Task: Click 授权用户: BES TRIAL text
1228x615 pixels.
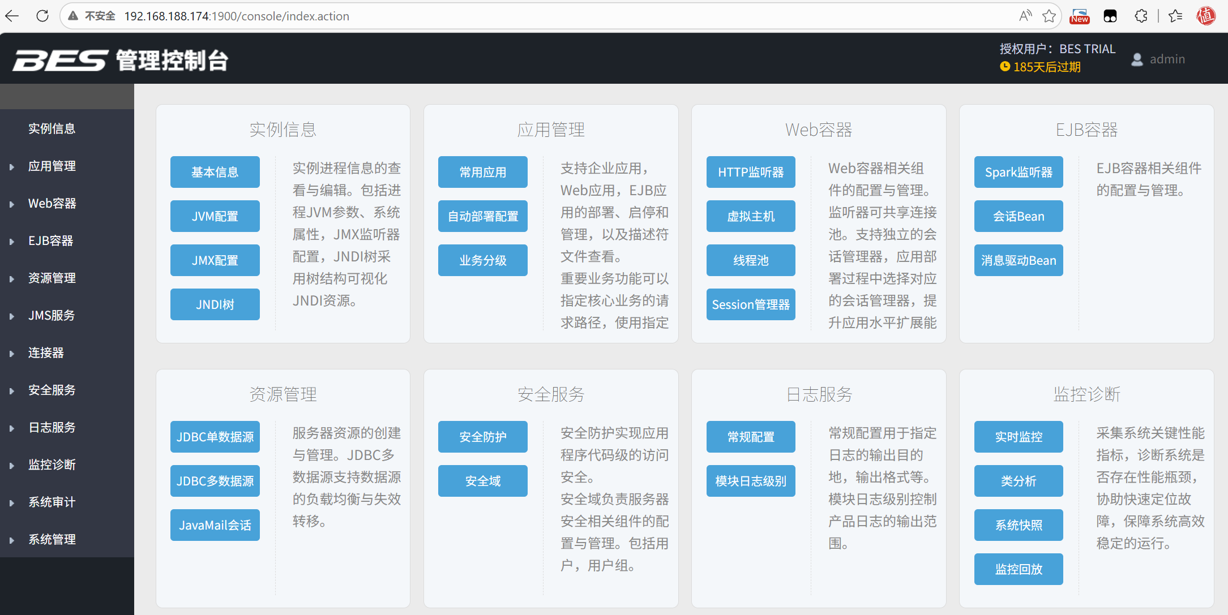Action: click(1058, 49)
